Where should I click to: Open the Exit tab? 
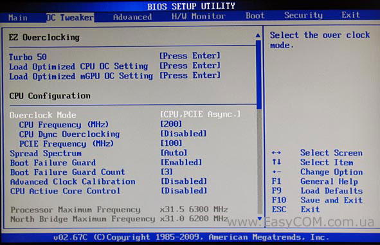350,15
